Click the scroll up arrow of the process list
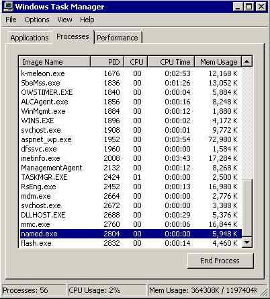Image resolution: width=270 pixels, height=299 pixels. click(x=247, y=61)
